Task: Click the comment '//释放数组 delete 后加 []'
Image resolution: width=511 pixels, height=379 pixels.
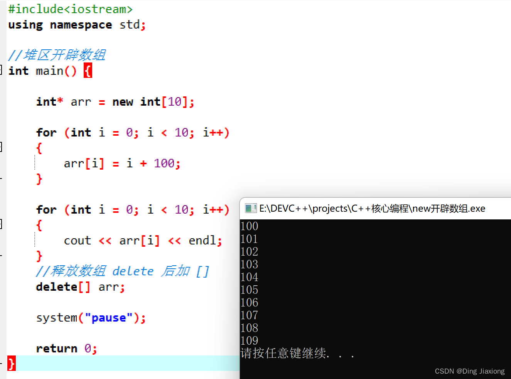Action: coord(122,271)
